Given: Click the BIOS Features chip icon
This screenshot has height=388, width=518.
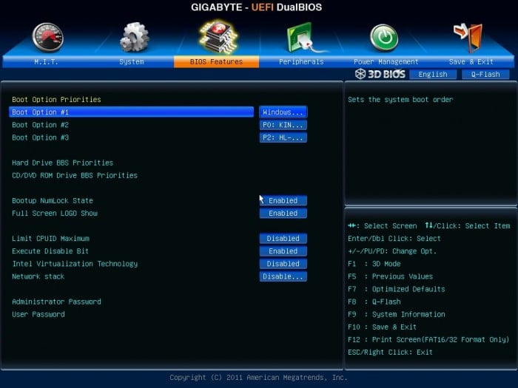Looking at the screenshot, I should point(218,37).
